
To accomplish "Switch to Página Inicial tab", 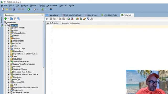I will click(x=52, y=15).
